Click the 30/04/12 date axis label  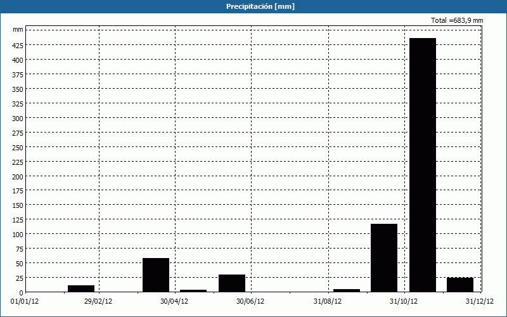(x=174, y=302)
